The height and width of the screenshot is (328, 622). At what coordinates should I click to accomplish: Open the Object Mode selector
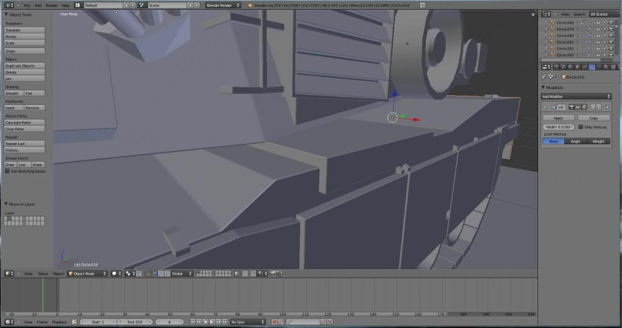pyautogui.click(x=87, y=273)
